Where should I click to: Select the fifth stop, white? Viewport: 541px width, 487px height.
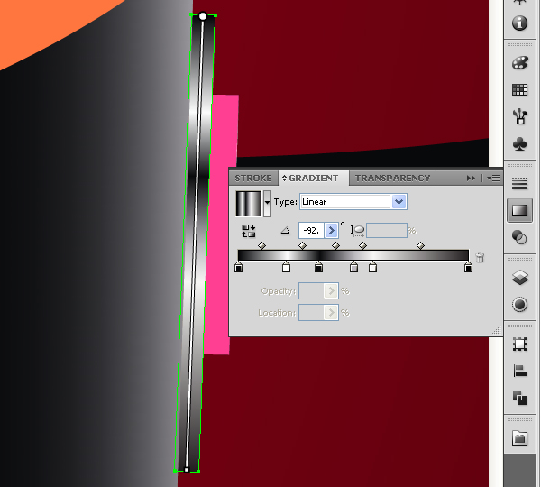click(x=372, y=268)
